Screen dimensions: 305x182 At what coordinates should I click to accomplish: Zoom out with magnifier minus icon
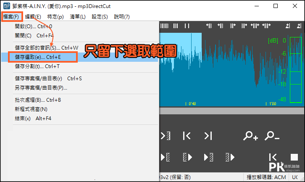(272, 136)
